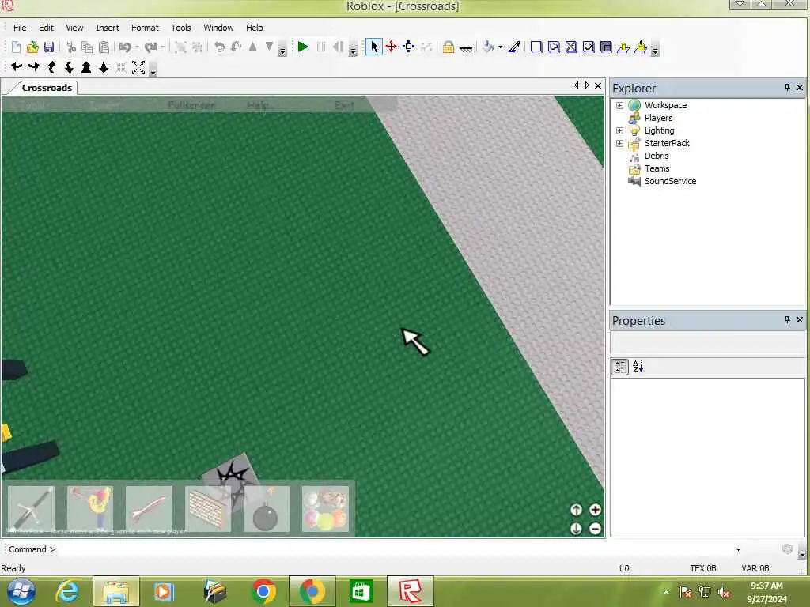Image resolution: width=810 pixels, height=607 pixels.
Task: Open the View menu
Action: 74,28
